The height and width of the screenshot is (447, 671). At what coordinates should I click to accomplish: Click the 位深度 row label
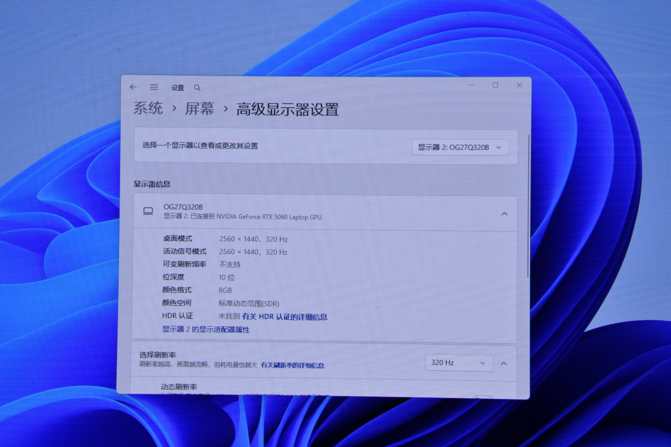tap(174, 277)
